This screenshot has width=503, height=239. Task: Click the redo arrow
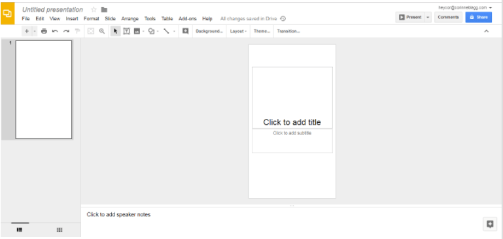(66, 31)
